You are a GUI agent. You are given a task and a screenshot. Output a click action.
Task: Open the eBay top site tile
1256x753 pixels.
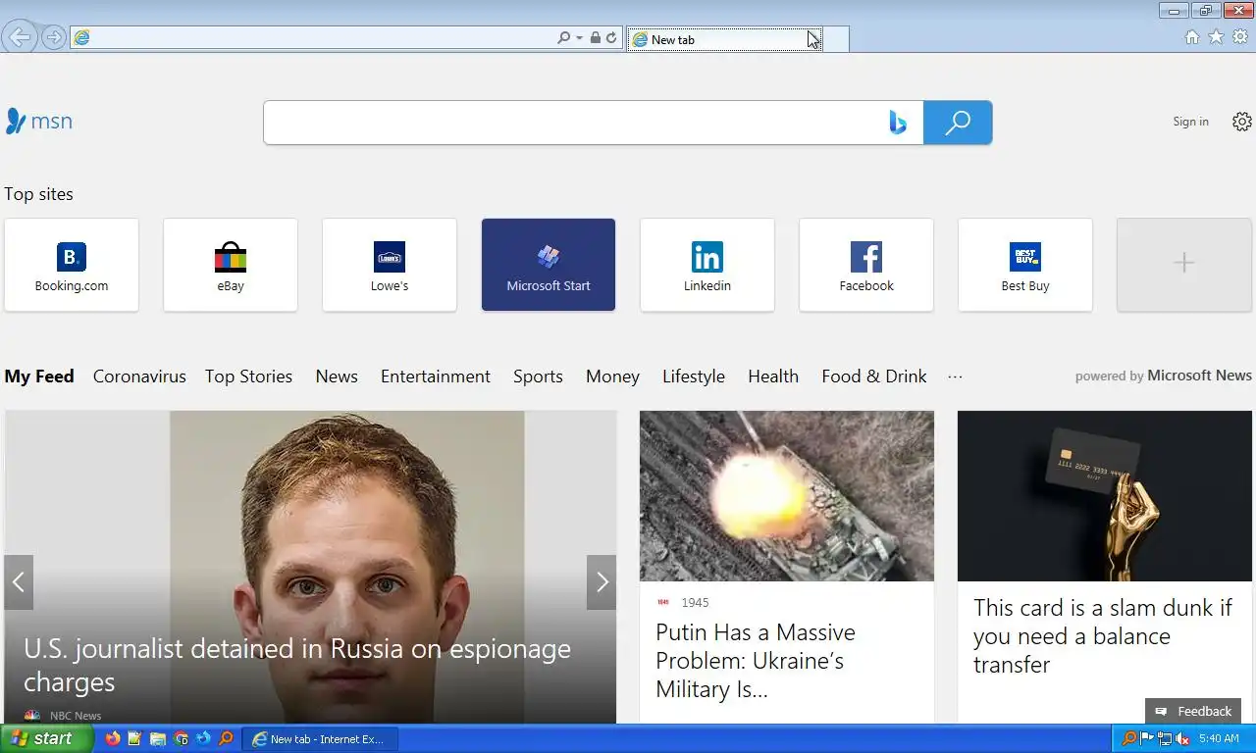231,265
